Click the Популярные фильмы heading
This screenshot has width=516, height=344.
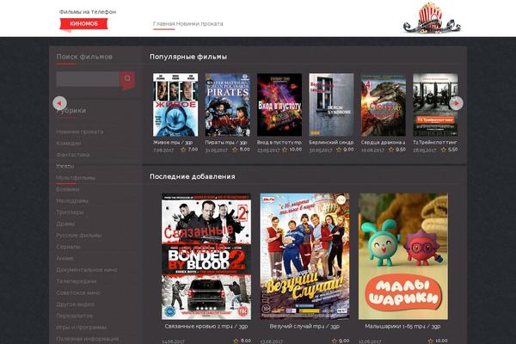click(188, 57)
